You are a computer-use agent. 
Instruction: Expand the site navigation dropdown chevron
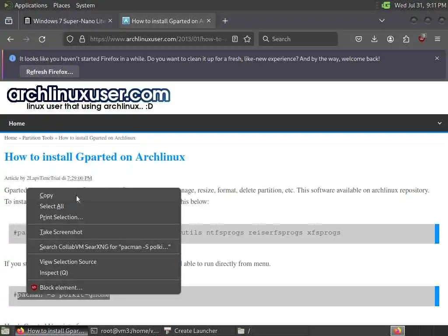(440, 123)
